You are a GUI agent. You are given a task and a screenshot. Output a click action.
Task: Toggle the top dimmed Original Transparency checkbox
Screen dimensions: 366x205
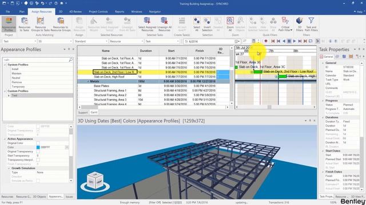pyautogui.click(x=38, y=130)
